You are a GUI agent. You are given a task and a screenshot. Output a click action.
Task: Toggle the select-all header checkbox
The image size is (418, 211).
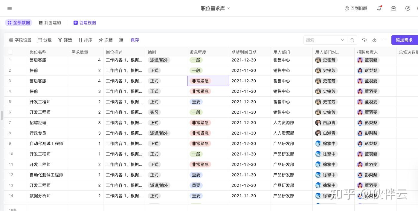(10, 52)
